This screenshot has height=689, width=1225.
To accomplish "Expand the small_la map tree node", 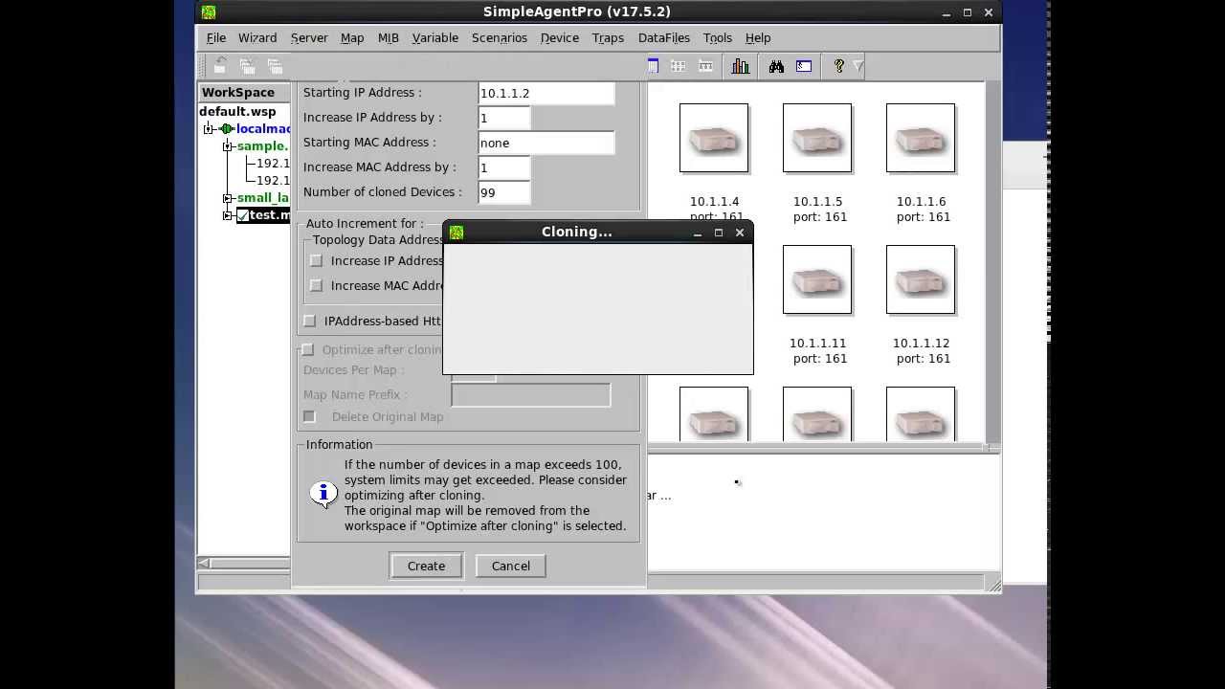I will point(228,198).
